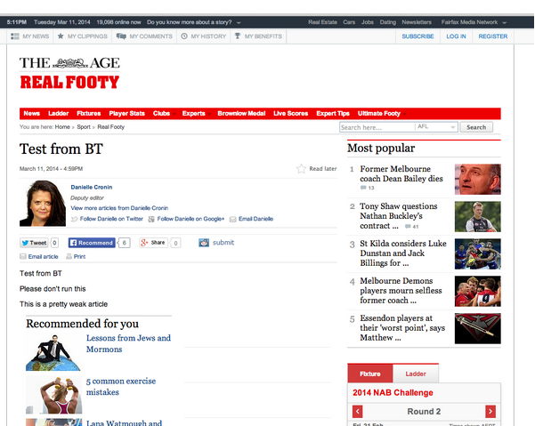This screenshot has height=426, width=535.
Task: Click Danielle Cronin's author photo
Action: pos(43,204)
